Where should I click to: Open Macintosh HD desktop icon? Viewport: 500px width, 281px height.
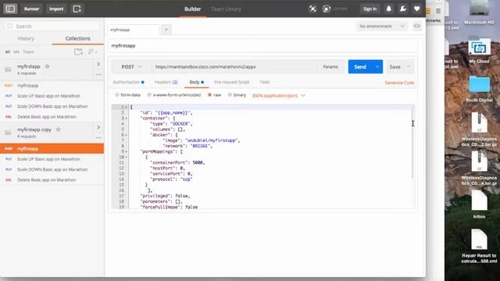pos(479,8)
